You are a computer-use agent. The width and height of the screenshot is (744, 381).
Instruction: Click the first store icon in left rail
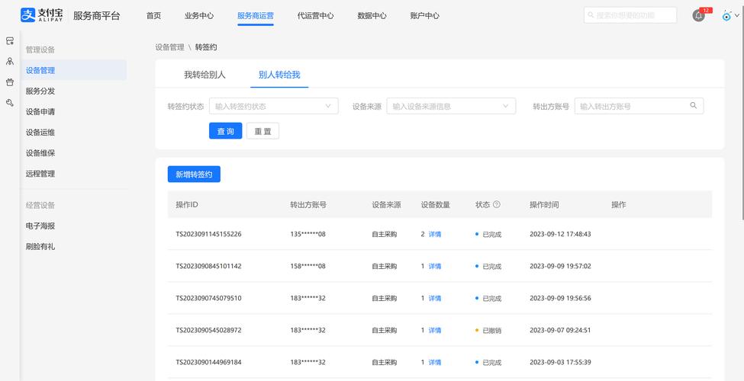coord(9,41)
